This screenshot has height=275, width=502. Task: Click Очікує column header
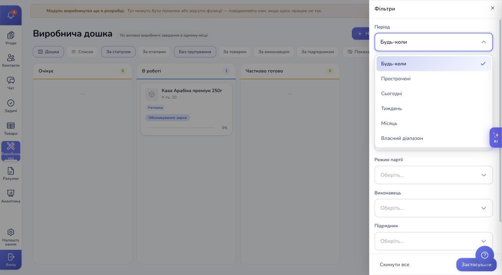pyautogui.click(x=82, y=71)
